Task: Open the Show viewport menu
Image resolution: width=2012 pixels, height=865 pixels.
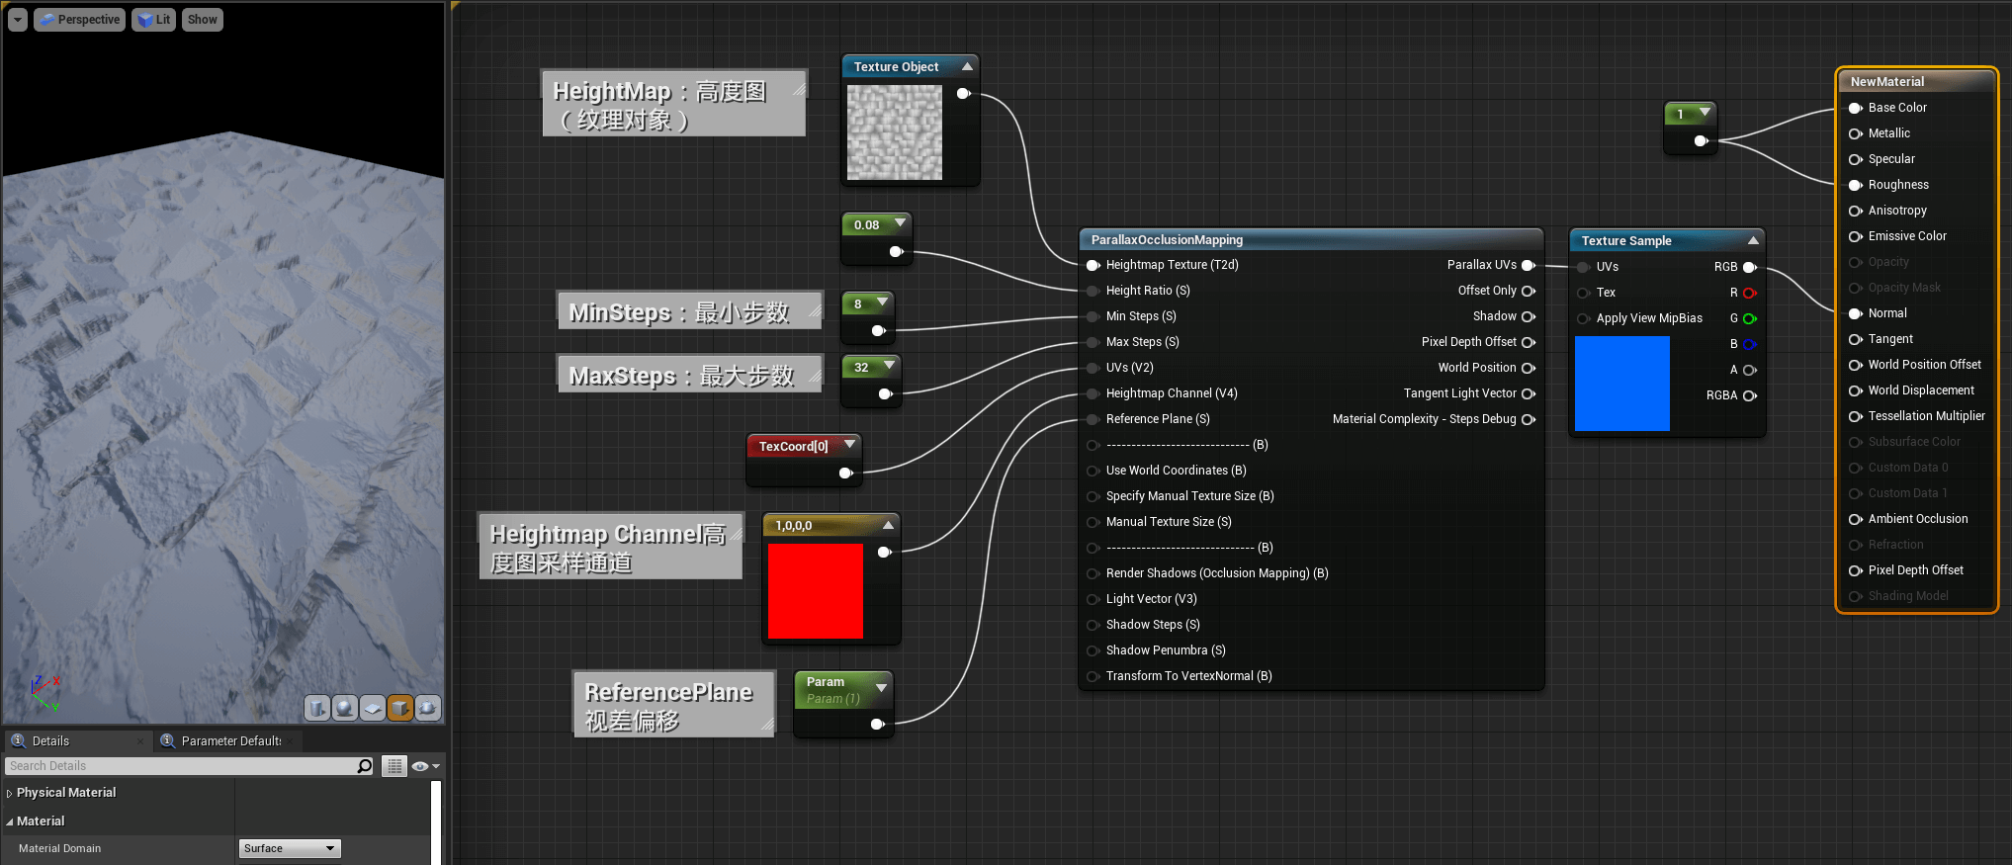Action: coord(202,20)
